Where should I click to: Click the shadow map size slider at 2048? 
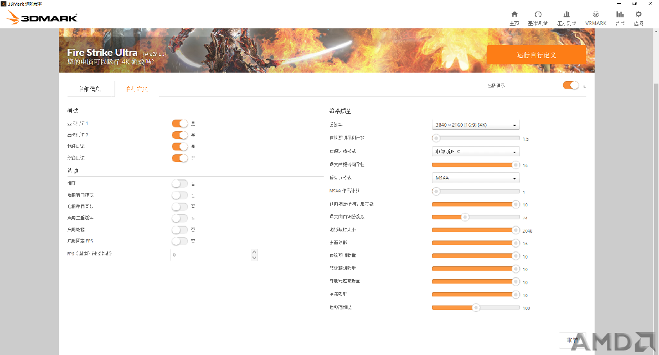click(x=476, y=230)
